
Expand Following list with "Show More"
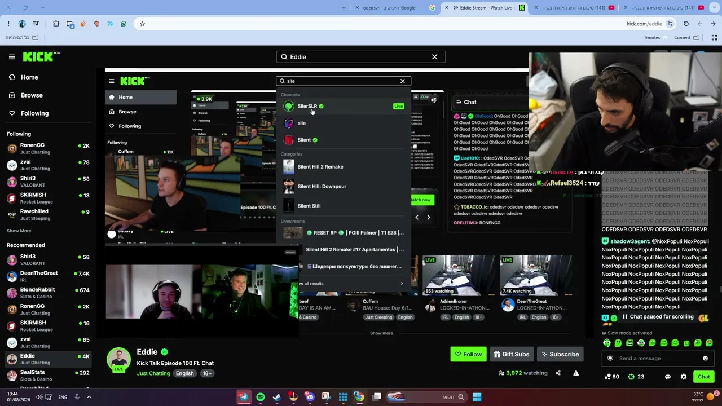(19, 231)
